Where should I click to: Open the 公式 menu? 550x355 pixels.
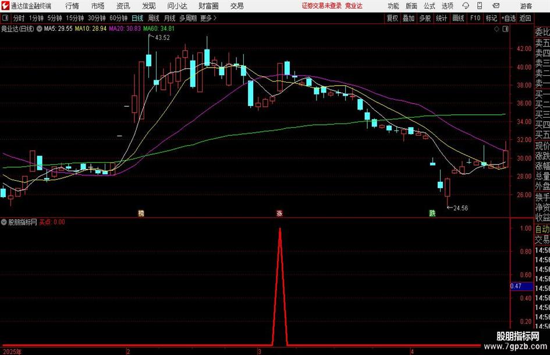coord(429,6)
